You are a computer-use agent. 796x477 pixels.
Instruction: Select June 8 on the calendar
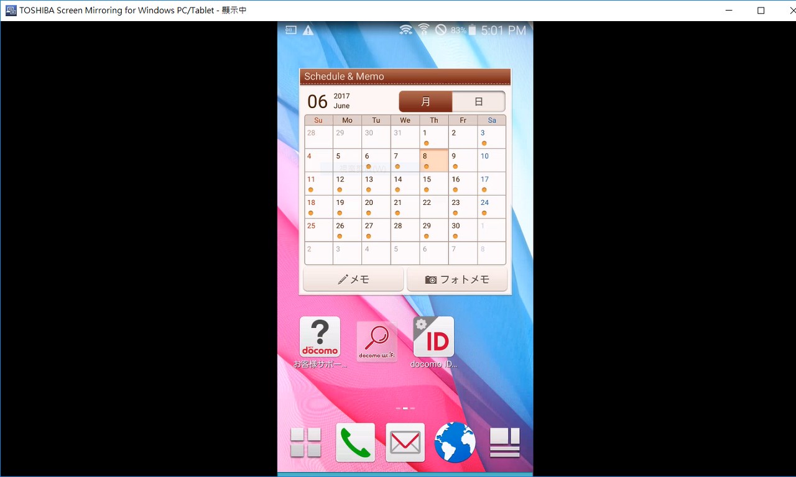(x=433, y=160)
